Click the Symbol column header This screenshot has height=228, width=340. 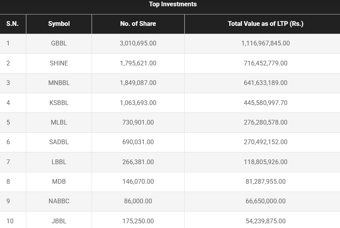tap(59, 24)
